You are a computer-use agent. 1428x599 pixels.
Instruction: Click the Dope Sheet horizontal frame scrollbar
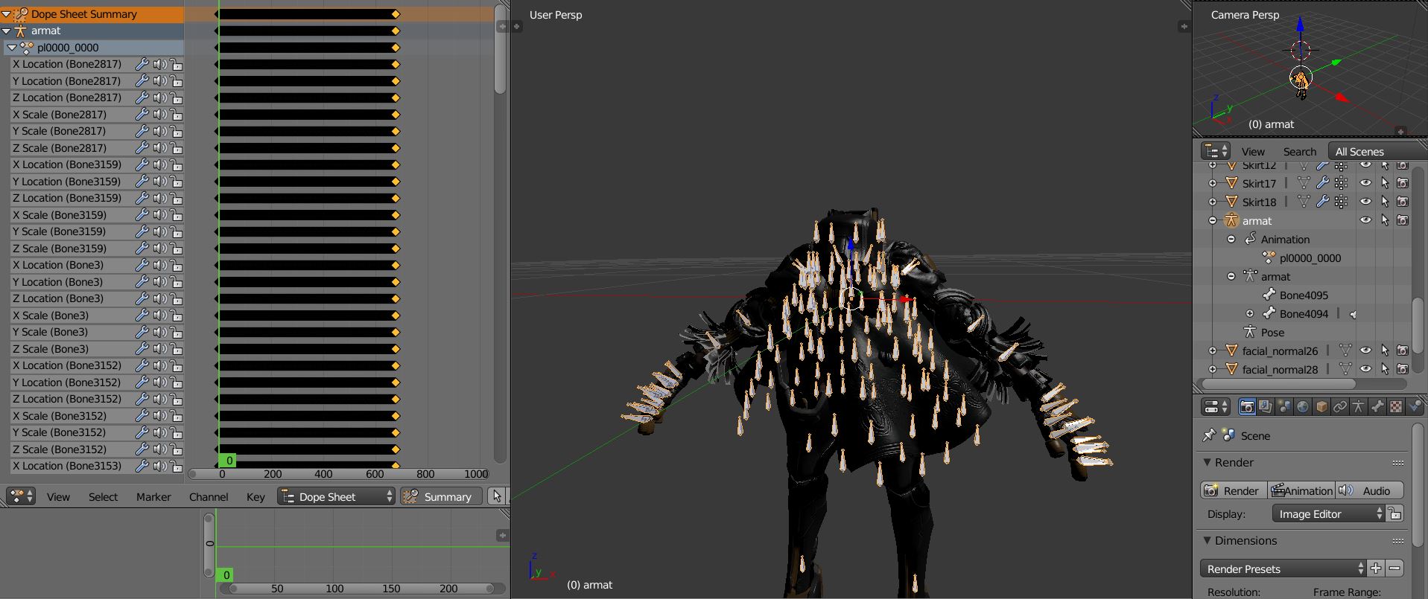(339, 473)
